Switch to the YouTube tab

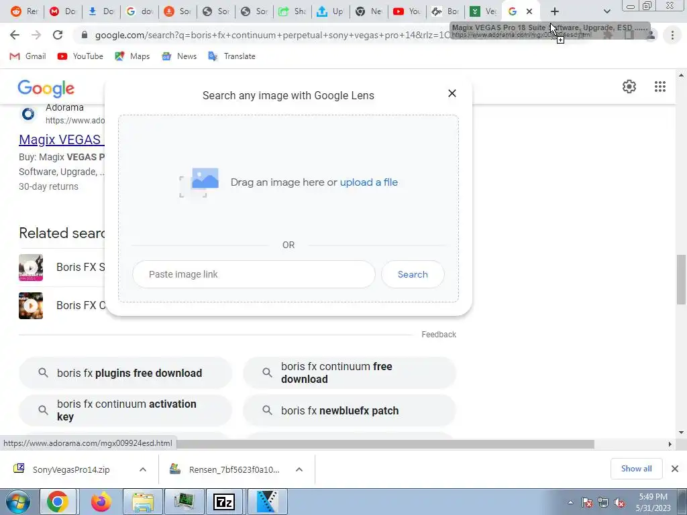pyautogui.click(x=407, y=11)
